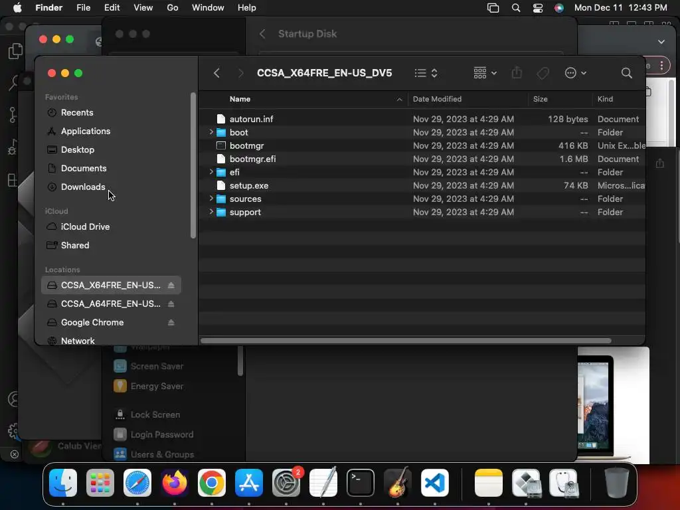Open iCloud Drive in sidebar
This screenshot has width=680, height=510.
pyautogui.click(x=85, y=226)
